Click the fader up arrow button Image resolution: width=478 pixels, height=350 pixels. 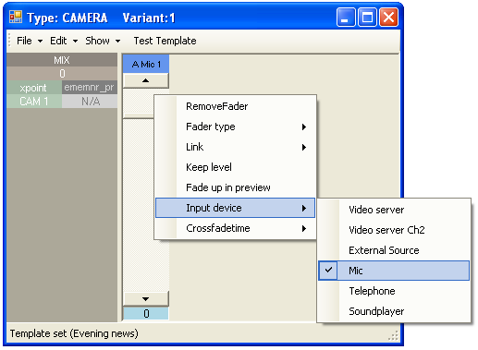tap(146, 80)
